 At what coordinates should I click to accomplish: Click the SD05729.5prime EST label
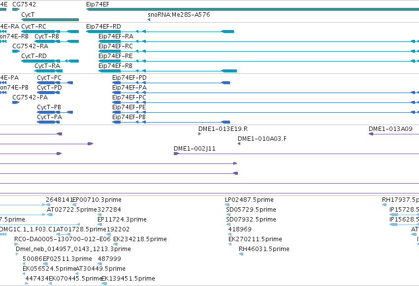[251, 210]
